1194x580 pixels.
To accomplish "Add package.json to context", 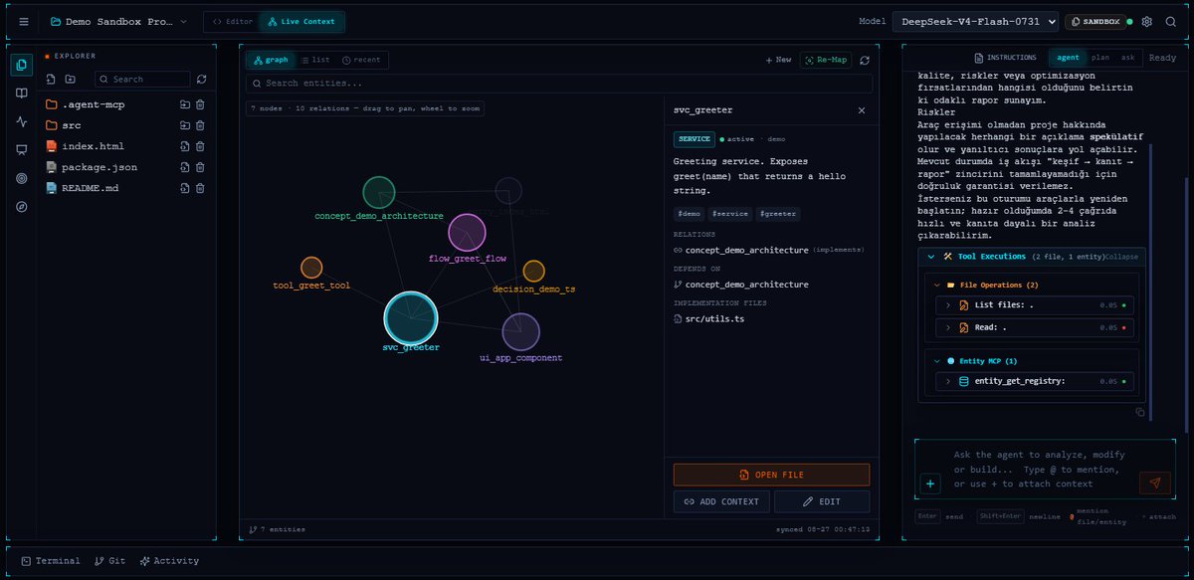I will coord(185,167).
